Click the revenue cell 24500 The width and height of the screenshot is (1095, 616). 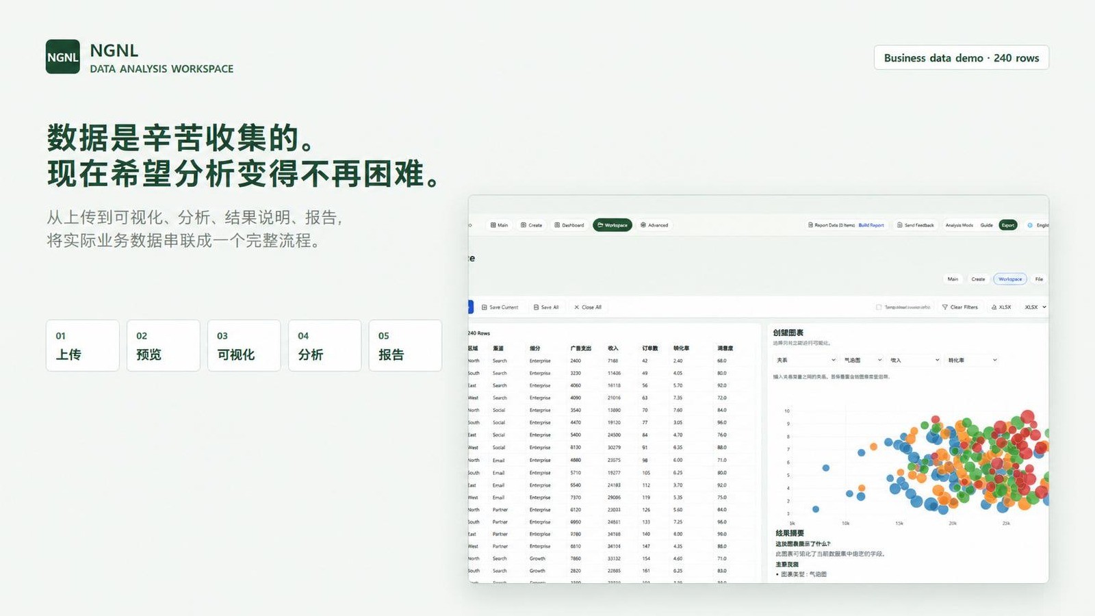point(614,435)
